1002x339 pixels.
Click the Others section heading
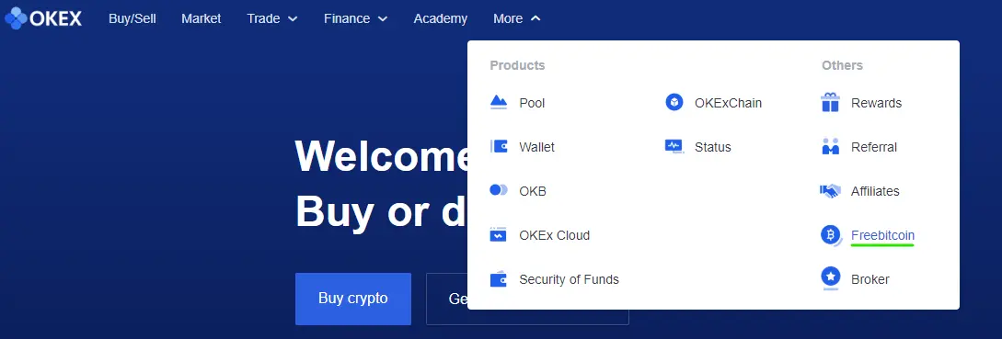[x=842, y=65]
